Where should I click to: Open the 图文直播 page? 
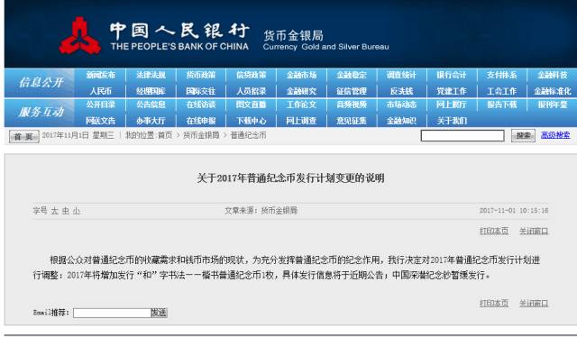(x=251, y=105)
